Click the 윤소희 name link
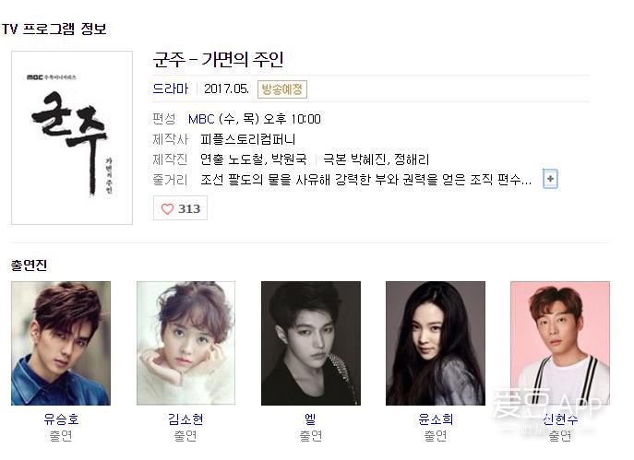Image resolution: width=634 pixels, height=460 pixels. [x=436, y=419]
